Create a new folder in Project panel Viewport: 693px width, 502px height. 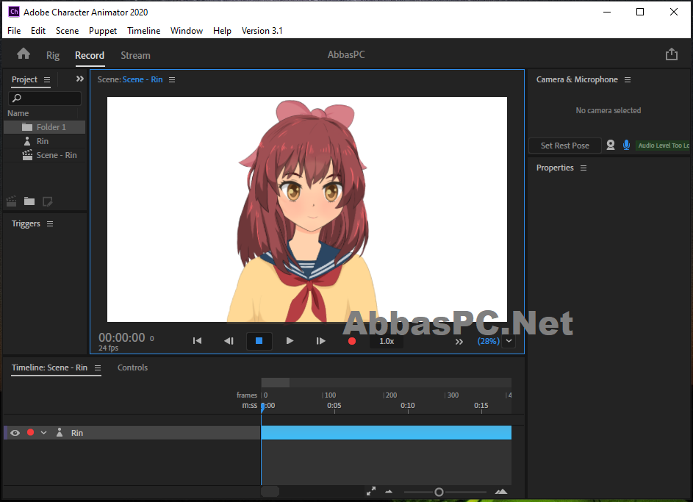pyautogui.click(x=29, y=201)
